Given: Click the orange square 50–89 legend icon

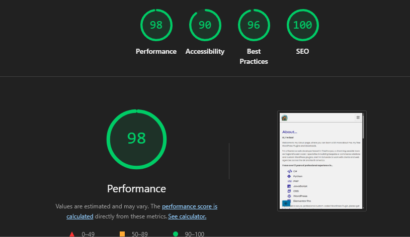Looking at the screenshot, I should pyautogui.click(x=122, y=234).
